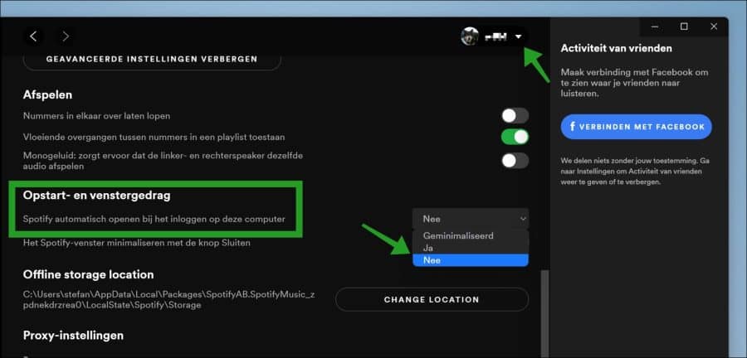Close the Spotify window
The image size is (747, 358).
pos(714,27)
